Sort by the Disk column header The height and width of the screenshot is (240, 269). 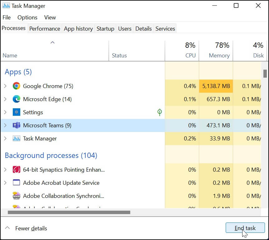(249, 51)
